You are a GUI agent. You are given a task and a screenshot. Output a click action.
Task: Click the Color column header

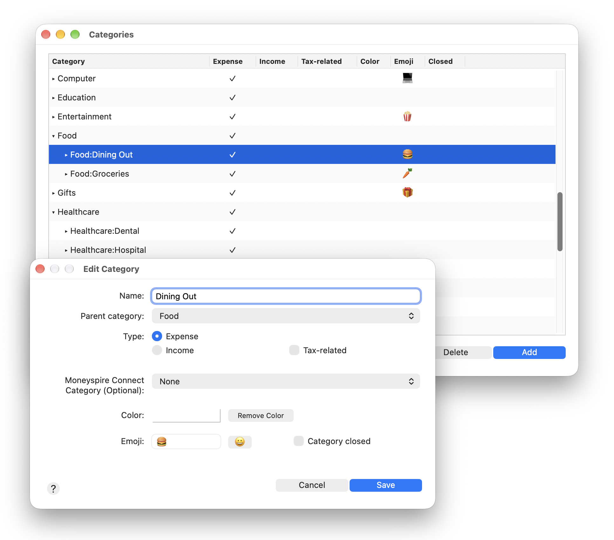(x=373, y=61)
